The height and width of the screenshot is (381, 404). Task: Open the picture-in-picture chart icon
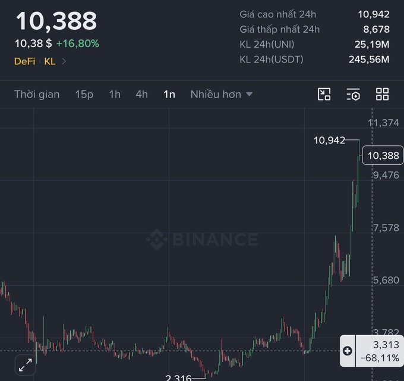coord(324,94)
